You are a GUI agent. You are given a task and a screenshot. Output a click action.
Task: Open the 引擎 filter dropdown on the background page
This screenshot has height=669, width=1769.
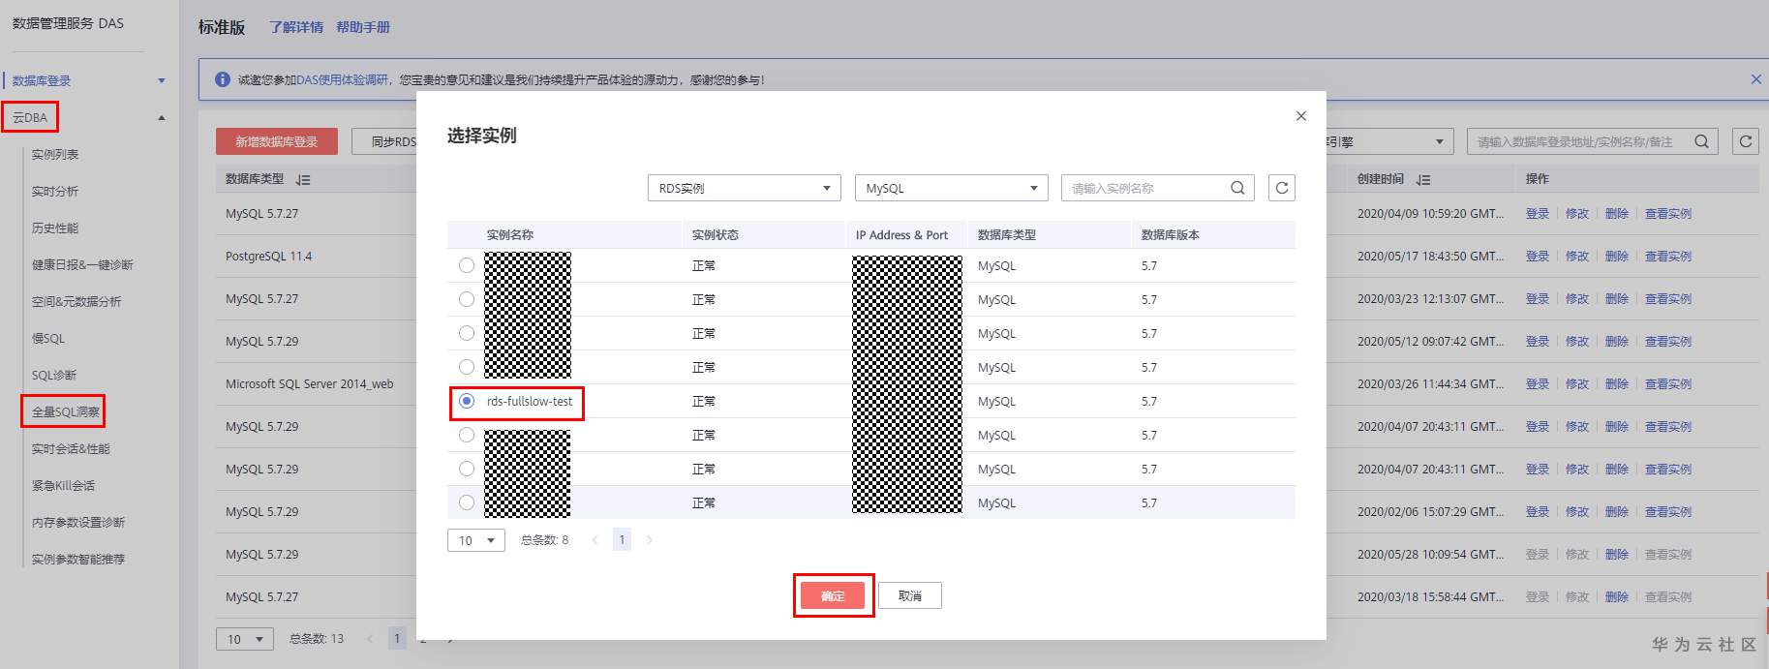point(1389,141)
